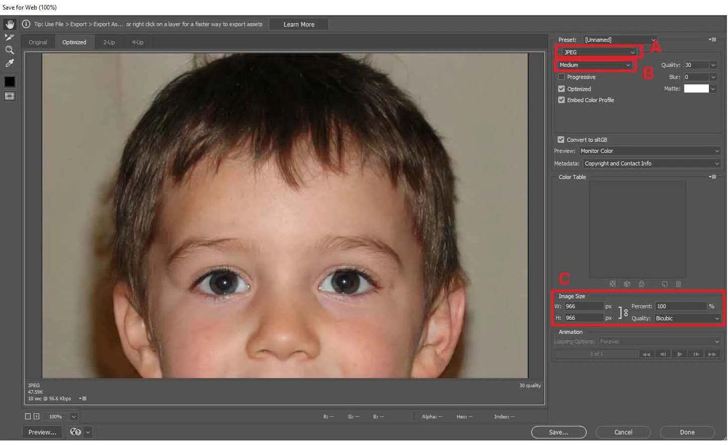Click the browser preview globe icon
Screen dimensions: 728x445
pyautogui.click(x=75, y=432)
